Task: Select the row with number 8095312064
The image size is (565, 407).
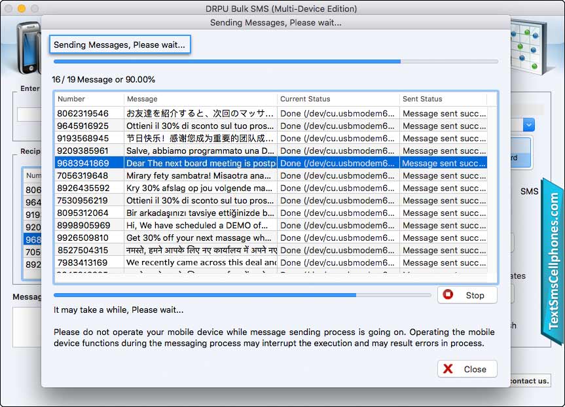Action: [270, 213]
